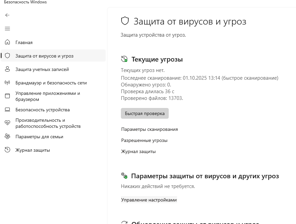
Task: Click the device health heart icon
Action: pyautogui.click(x=7, y=123)
